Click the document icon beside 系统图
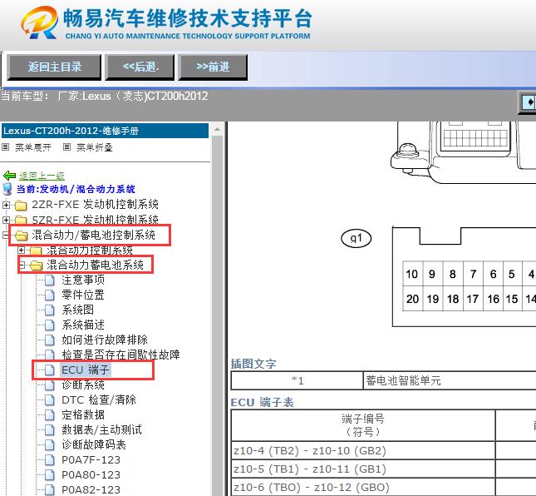 (x=50, y=310)
